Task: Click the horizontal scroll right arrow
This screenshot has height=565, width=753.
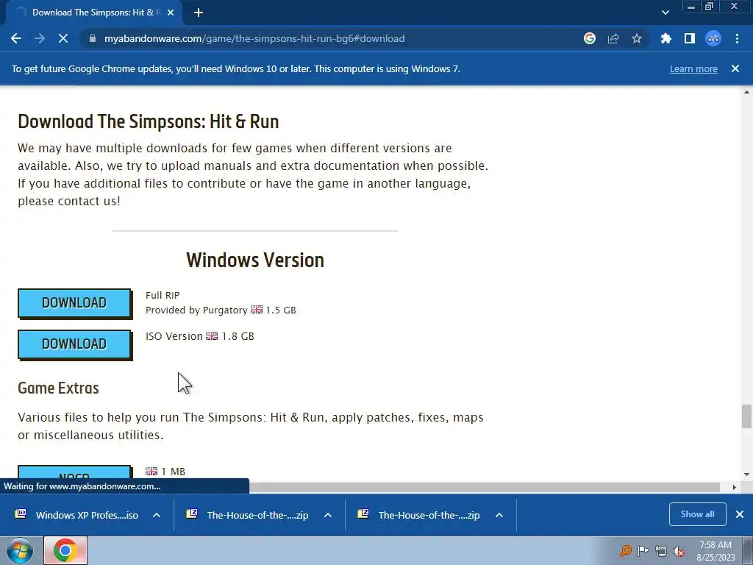Action: pos(734,487)
